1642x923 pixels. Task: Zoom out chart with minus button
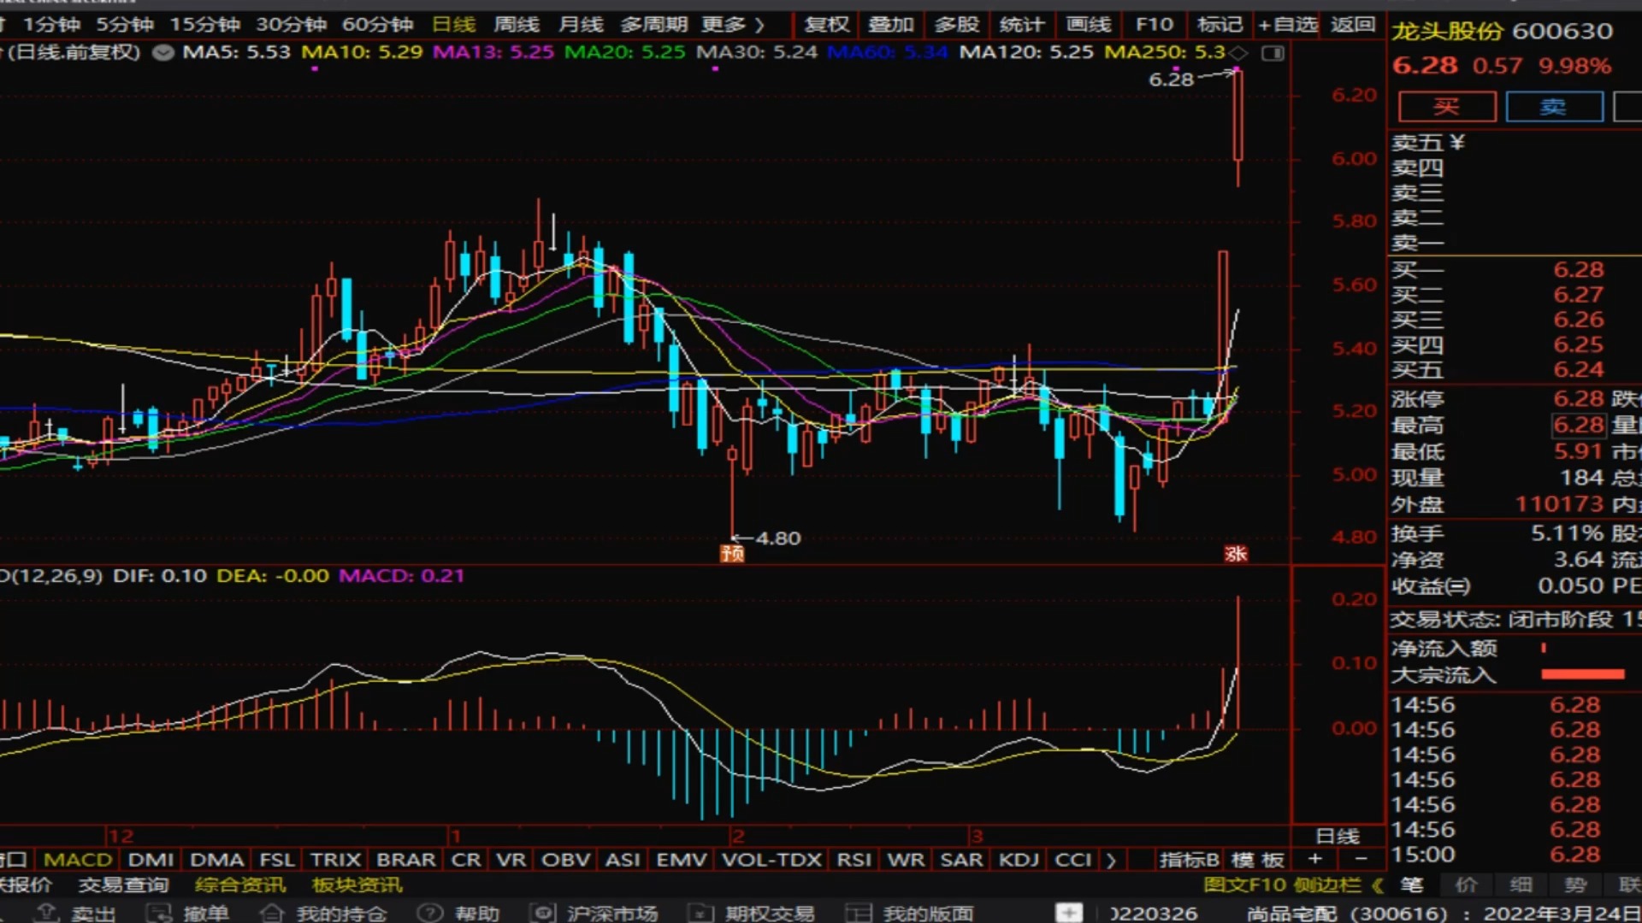tap(1361, 859)
